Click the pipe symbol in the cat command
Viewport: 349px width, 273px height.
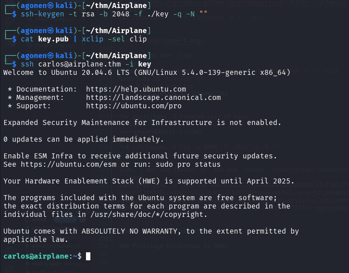click(x=75, y=39)
